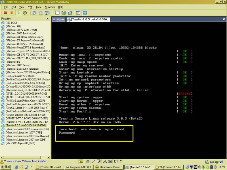This screenshot has width=227, height=170.
Task: Expand quick launch overflow chevron
Action: pos(31,167)
